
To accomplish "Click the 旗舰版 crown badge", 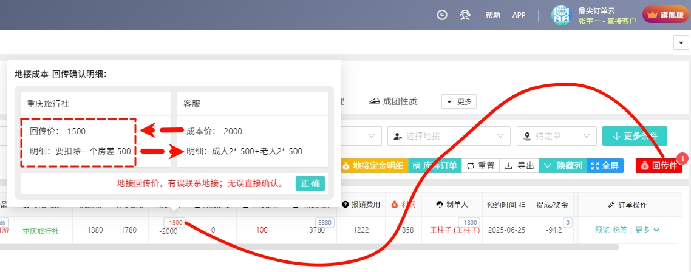I will pos(666,15).
